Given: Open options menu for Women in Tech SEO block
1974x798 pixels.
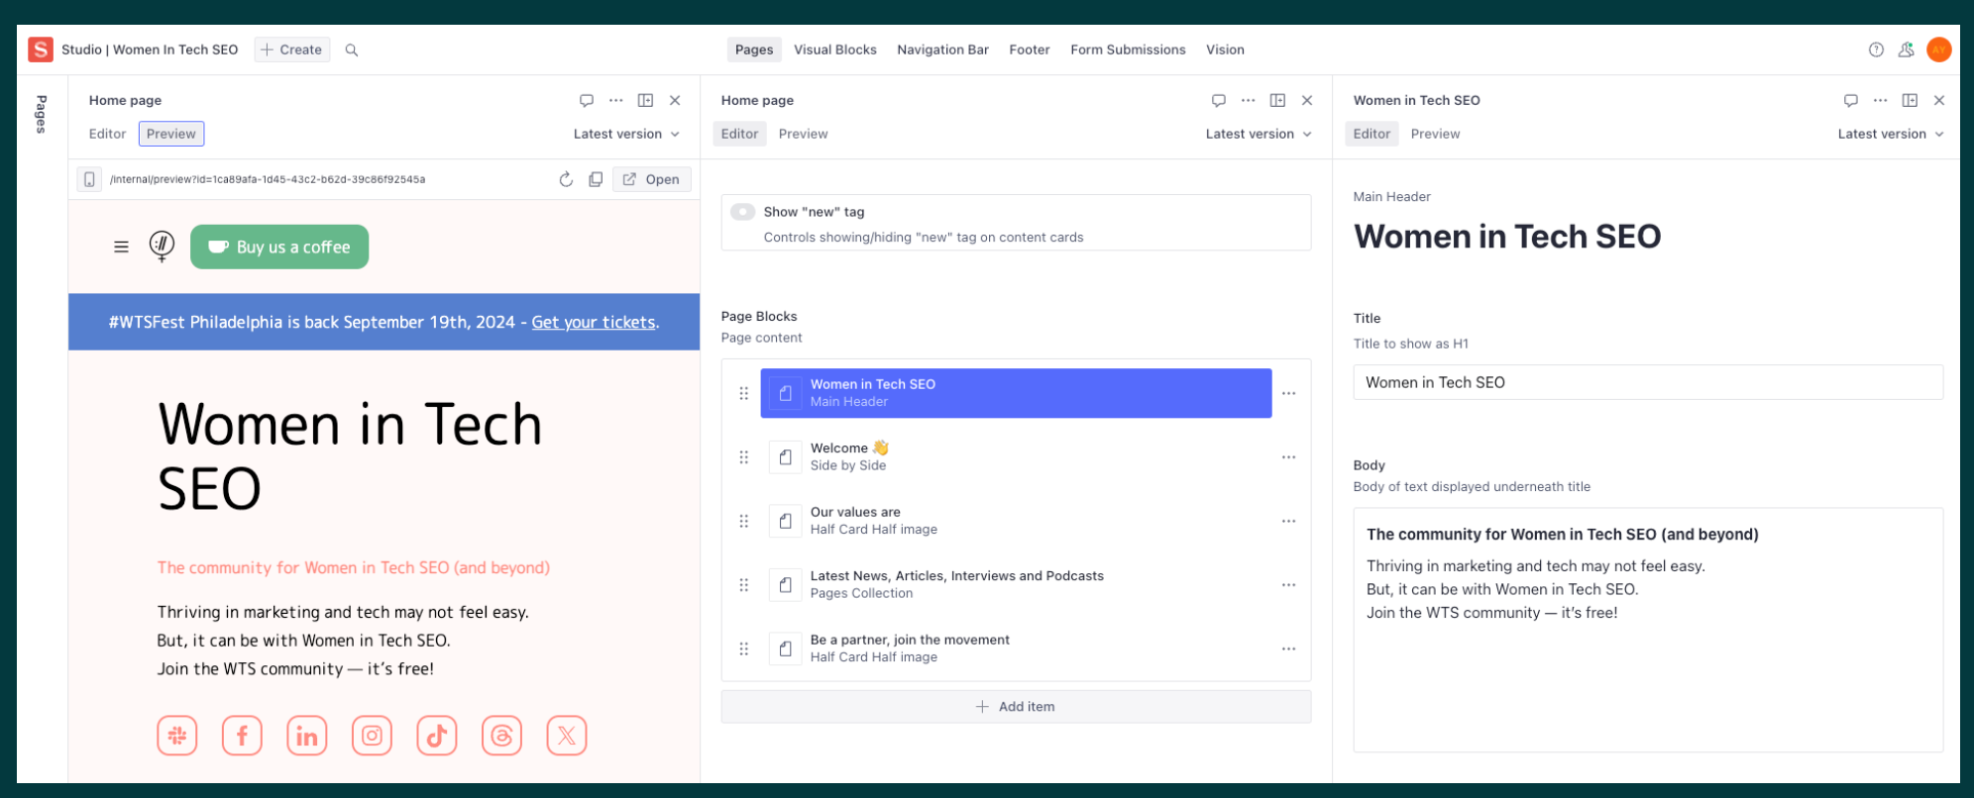Looking at the screenshot, I should pyautogui.click(x=1288, y=393).
